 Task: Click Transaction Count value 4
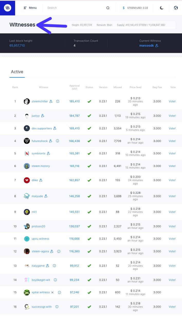point(75,46)
